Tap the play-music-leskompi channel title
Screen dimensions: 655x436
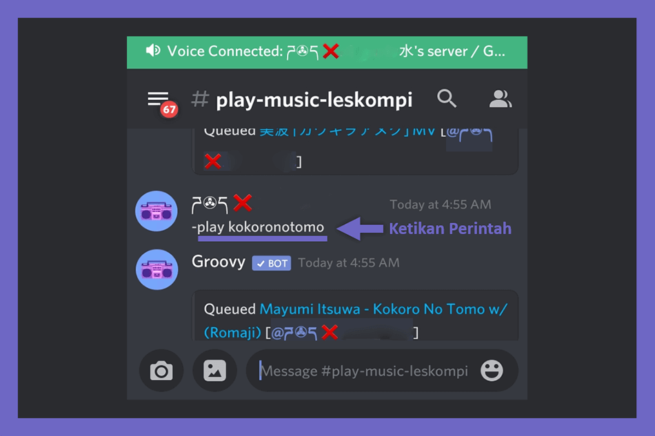(314, 100)
